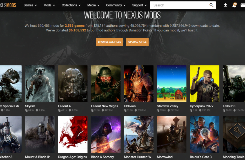
Task: Click Fallout 4 file count icon
Action: coord(59,110)
